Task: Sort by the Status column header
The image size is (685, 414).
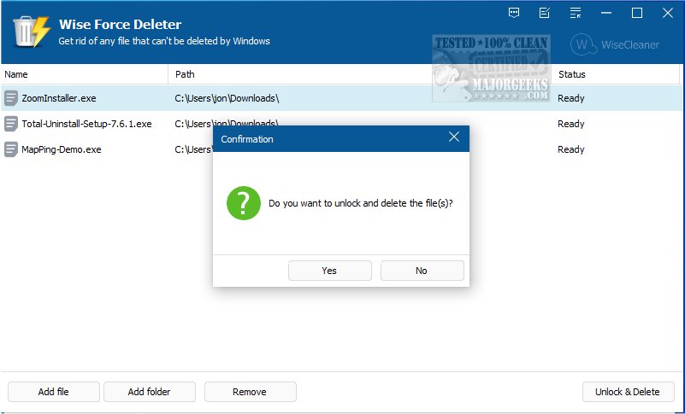Action: click(616, 74)
